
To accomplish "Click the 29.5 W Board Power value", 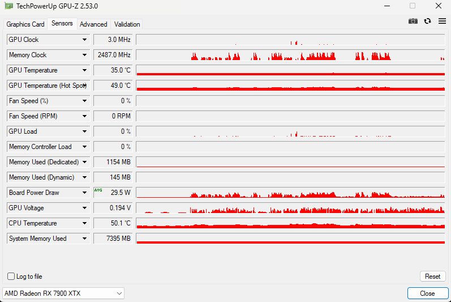I will click(x=113, y=193).
